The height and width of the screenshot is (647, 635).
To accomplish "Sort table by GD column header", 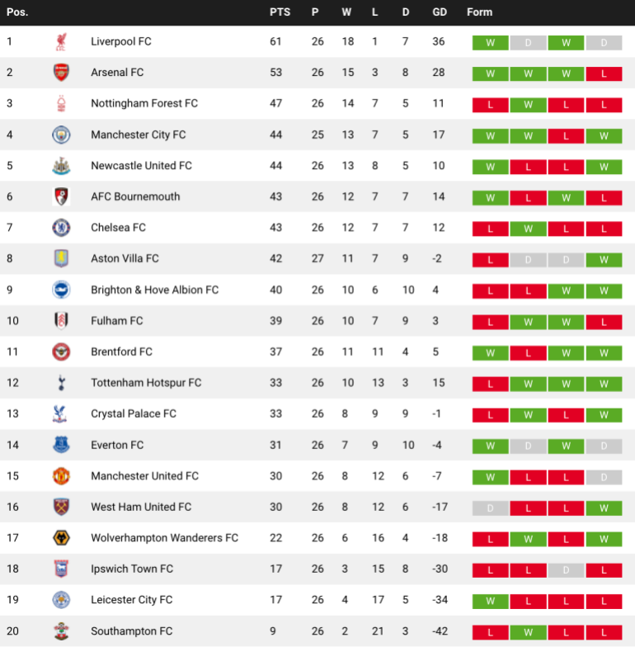I will [440, 12].
